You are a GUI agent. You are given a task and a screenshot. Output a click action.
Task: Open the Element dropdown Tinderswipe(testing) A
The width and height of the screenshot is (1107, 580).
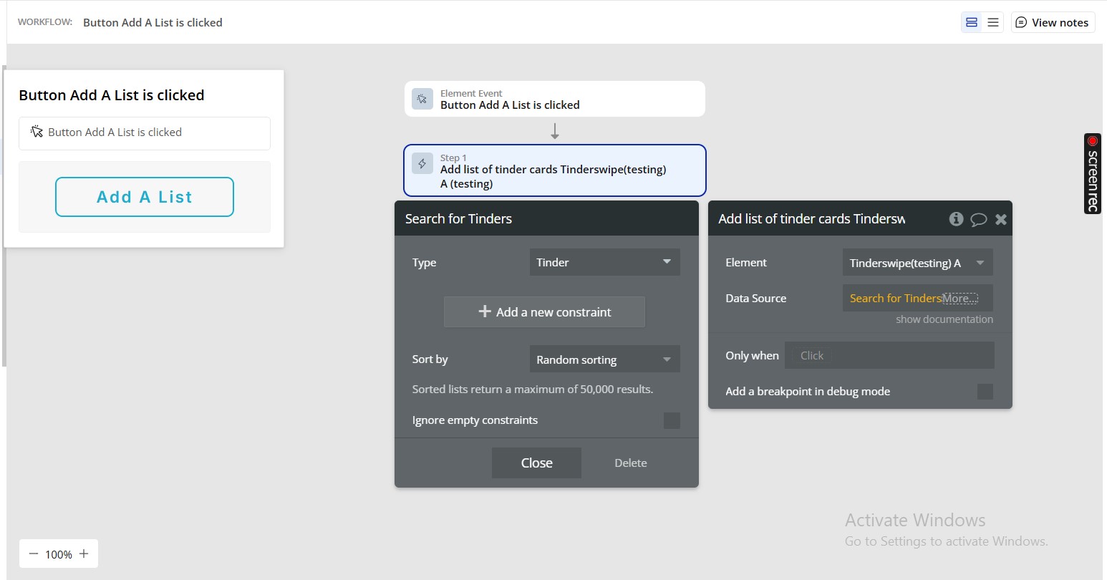pos(917,263)
